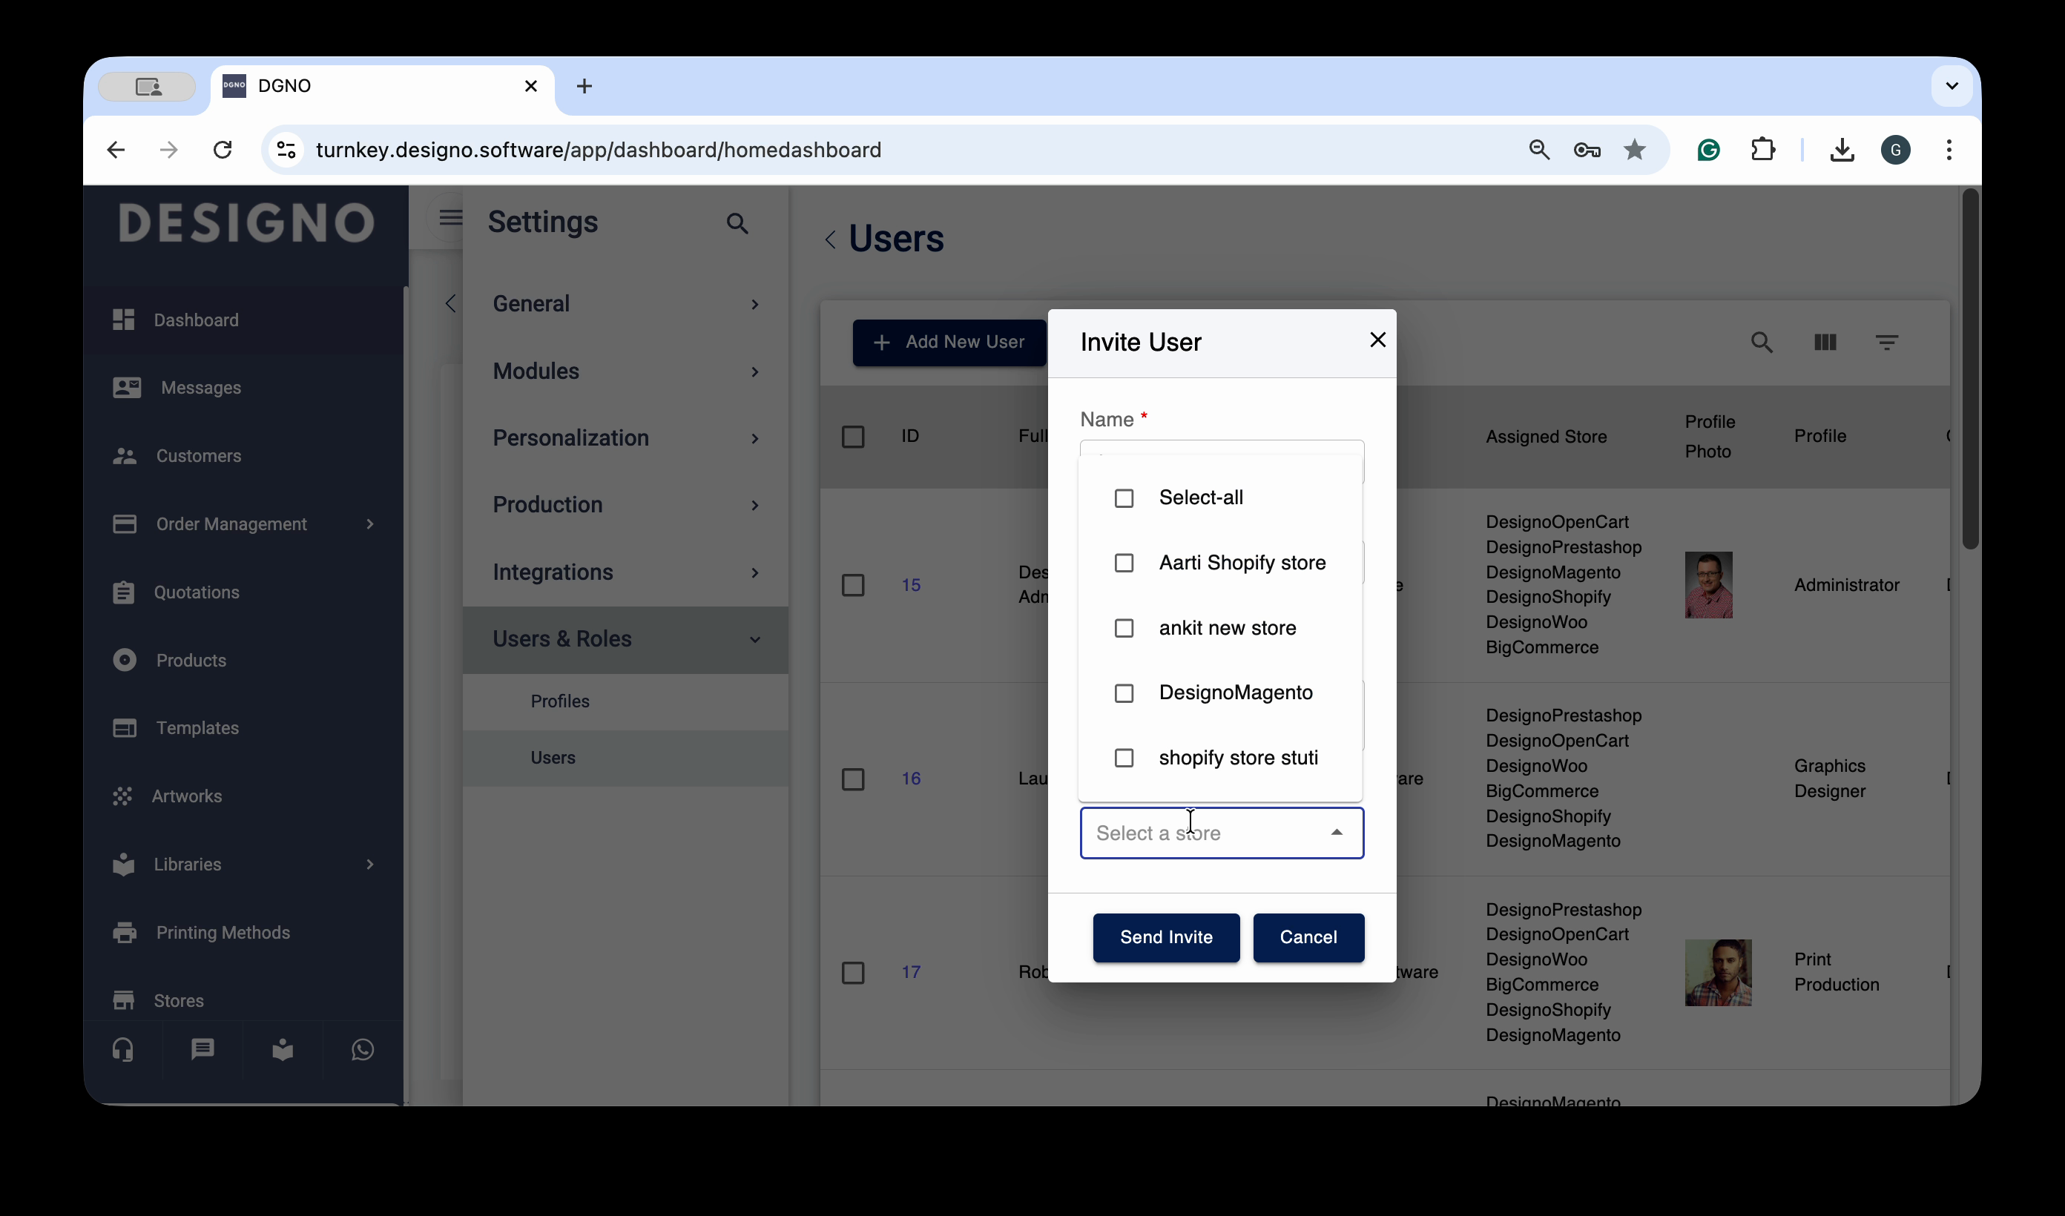Click the profile photo of user 15
Viewport: 2065px width, 1216px height.
[x=1708, y=585]
